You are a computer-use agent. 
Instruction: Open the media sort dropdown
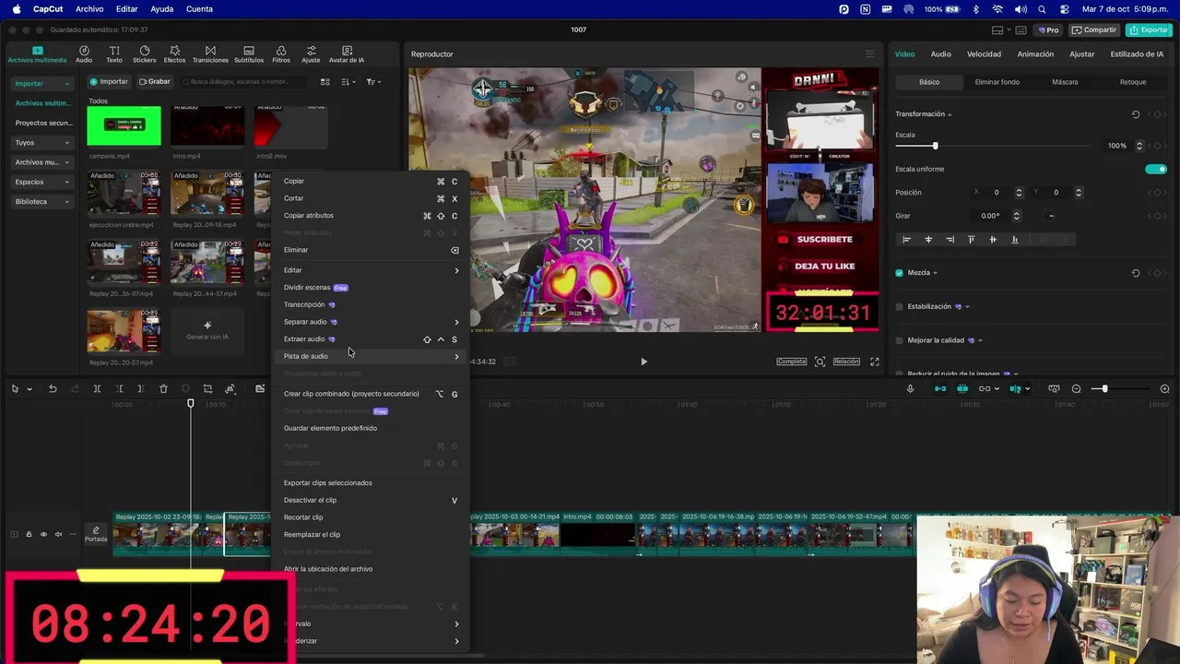tap(348, 82)
